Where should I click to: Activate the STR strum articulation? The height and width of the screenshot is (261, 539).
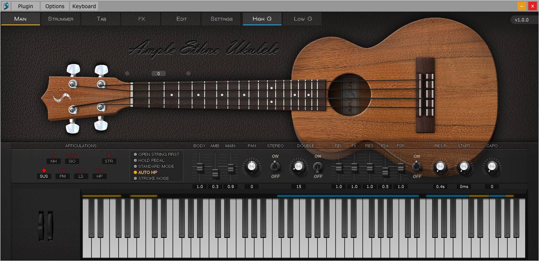click(x=109, y=161)
